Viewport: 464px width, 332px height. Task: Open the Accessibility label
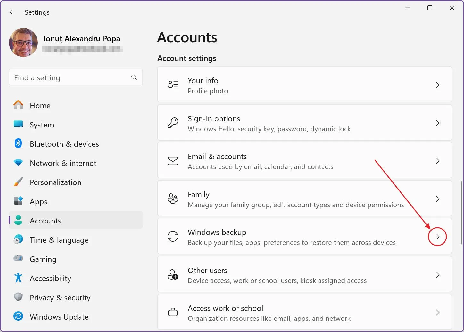pos(50,279)
